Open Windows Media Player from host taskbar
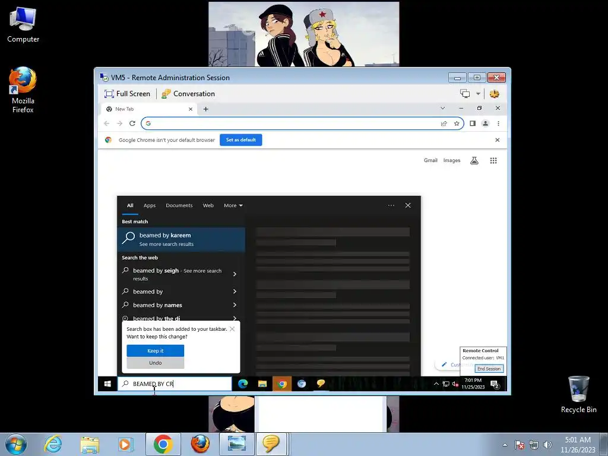The height and width of the screenshot is (456, 608). pos(126,444)
